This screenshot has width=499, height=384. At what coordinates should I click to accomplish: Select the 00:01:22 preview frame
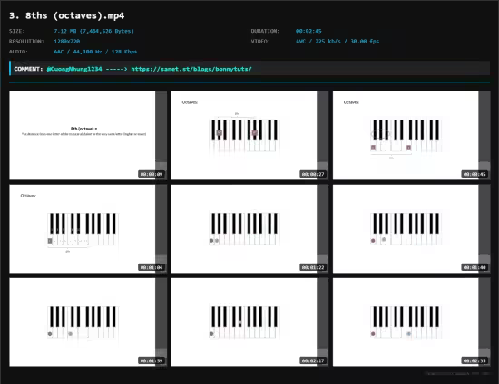[249, 229]
